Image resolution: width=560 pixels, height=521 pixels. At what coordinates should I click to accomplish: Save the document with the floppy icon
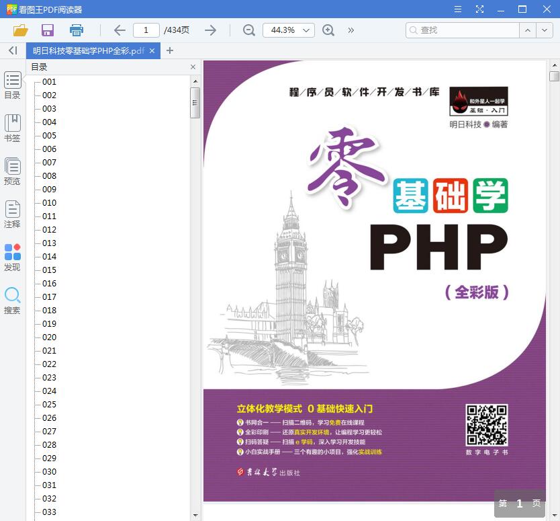[x=48, y=30]
